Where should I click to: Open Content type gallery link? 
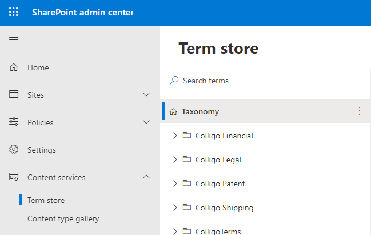coord(63,218)
